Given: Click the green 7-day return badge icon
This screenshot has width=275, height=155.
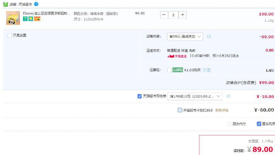Looking at the screenshot, I should click(25, 19).
